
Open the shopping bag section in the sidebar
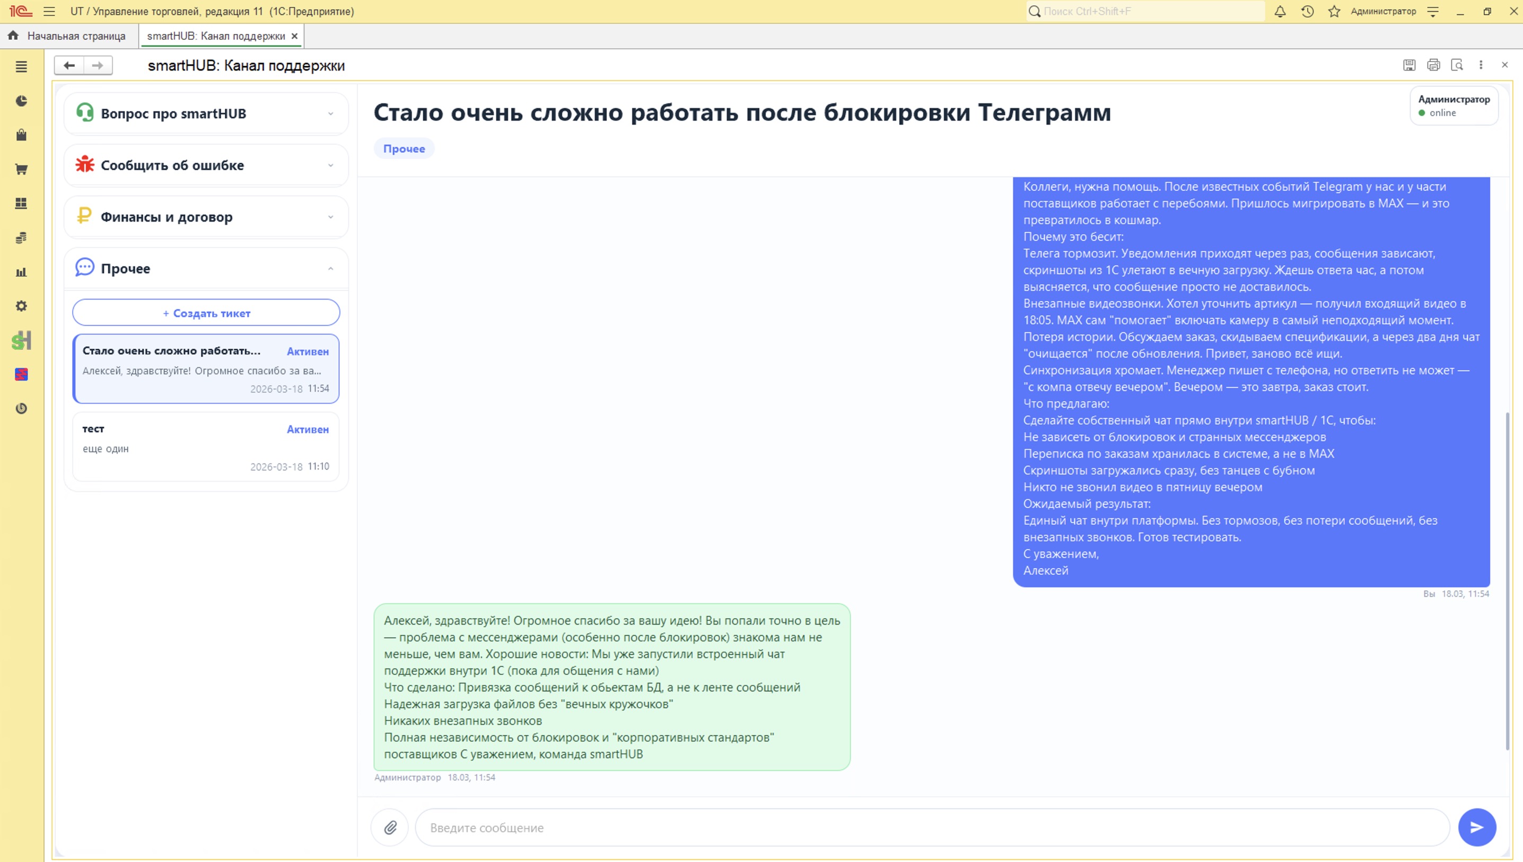tap(21, 135)
